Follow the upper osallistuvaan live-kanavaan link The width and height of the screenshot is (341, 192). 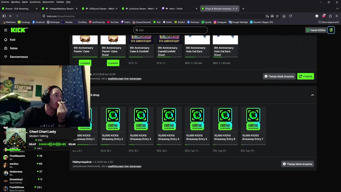coord(124,79)
